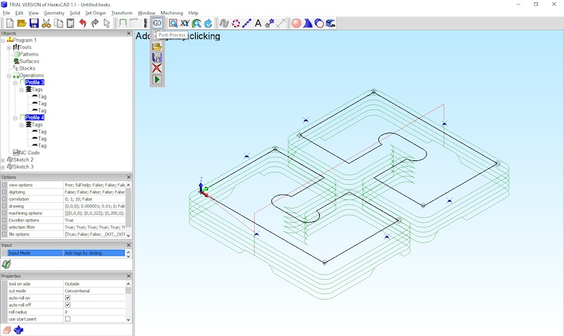Viewport: 564px width, 336px height.
Task: Collapse the Profile 4 node
Action: click(15, 118)
